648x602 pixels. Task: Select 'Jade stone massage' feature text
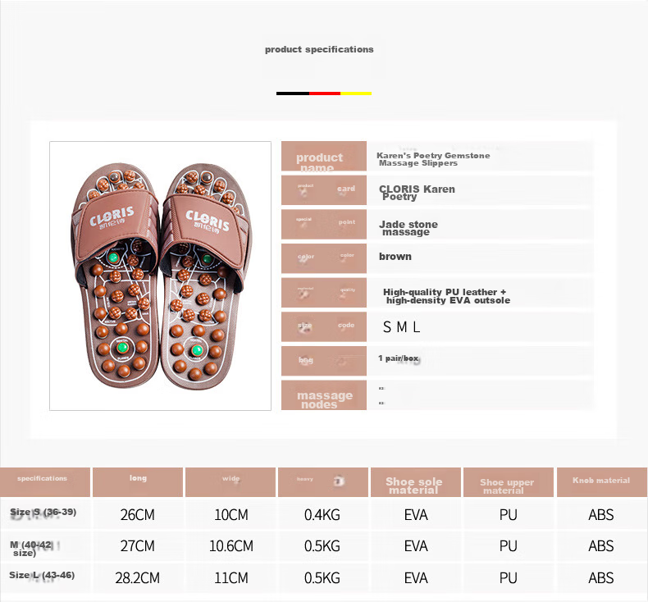click(408, 228)
